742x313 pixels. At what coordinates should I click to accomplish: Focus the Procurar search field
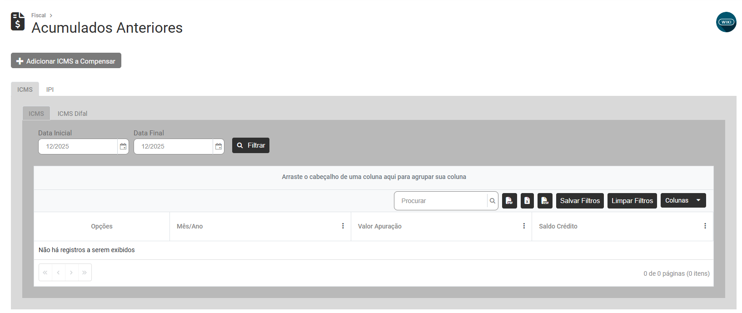tap(441, 201)
